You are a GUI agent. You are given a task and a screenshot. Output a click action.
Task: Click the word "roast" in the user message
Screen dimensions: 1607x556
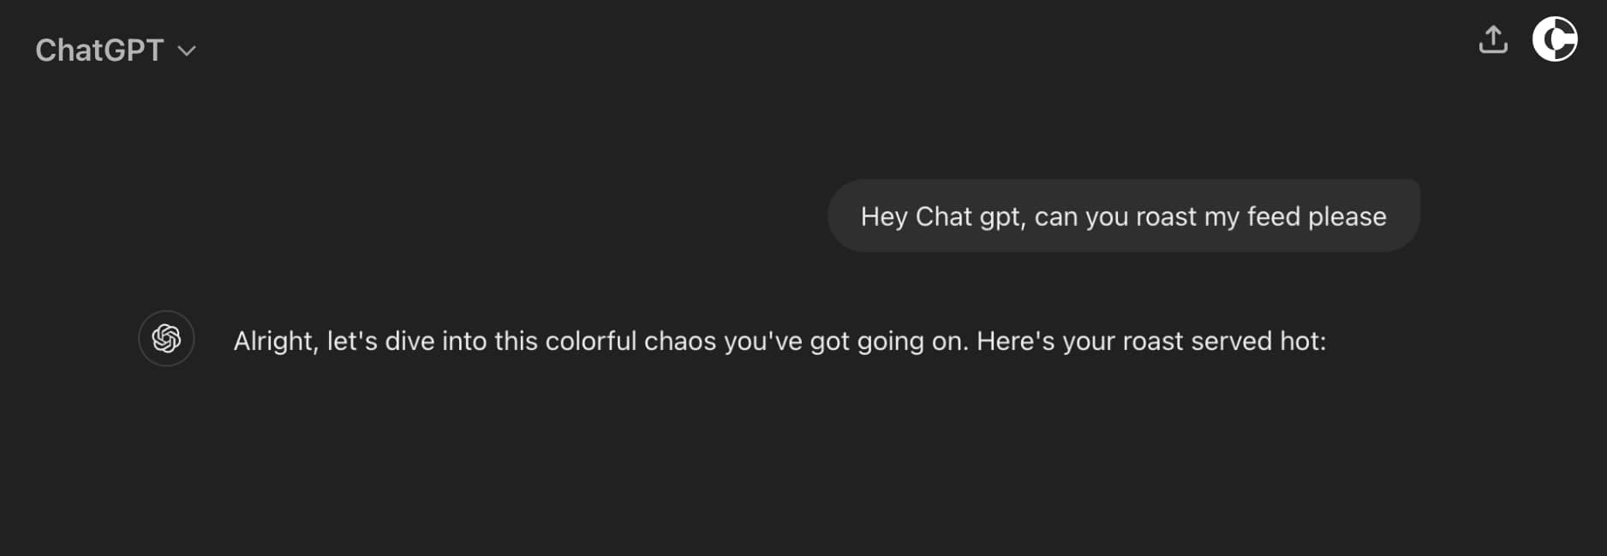1166,217
